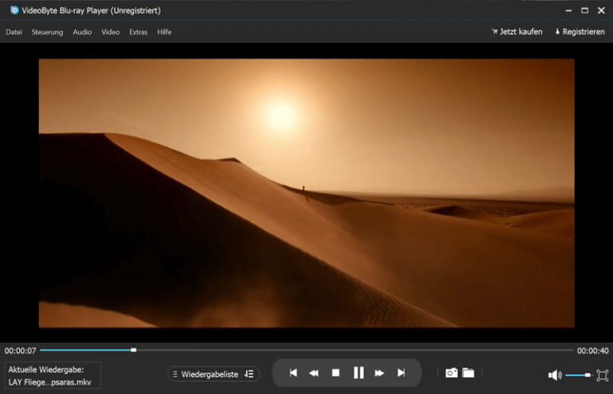The image size is (613, 394).
Task: Stop the video playback
Action: 336,372
